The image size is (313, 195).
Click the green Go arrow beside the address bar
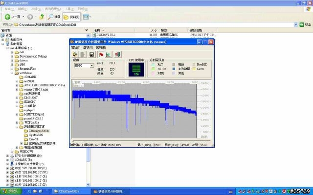(302, 25)
